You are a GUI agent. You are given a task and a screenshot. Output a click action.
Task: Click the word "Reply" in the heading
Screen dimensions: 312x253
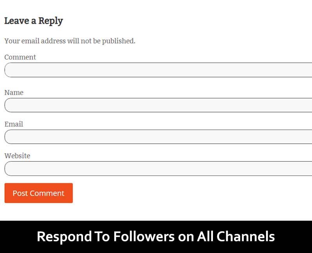click(x=51, y=21)
